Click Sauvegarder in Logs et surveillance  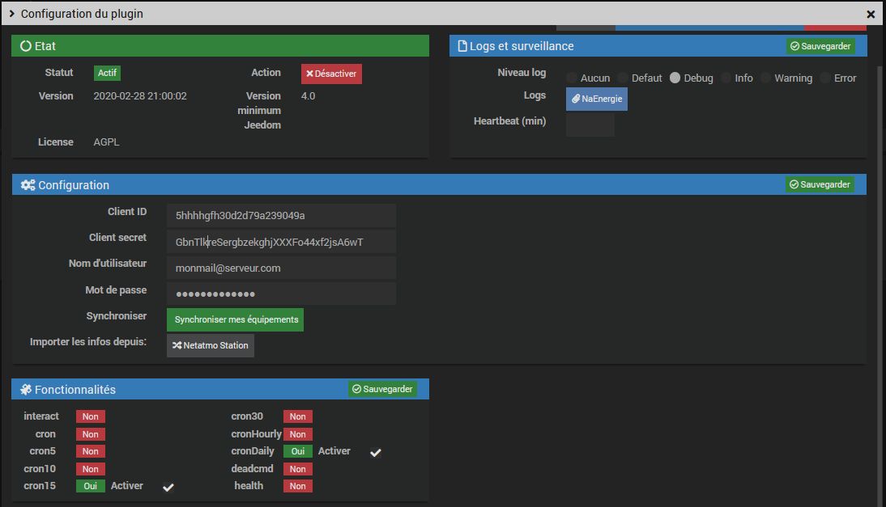(820, 46)
